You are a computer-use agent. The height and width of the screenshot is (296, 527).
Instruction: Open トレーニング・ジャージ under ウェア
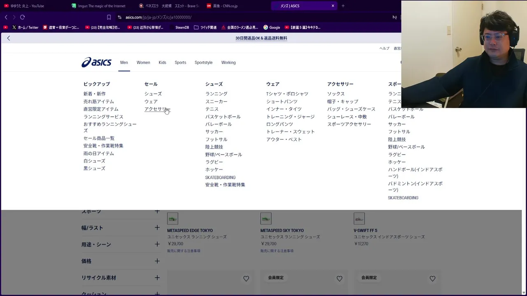290,117
